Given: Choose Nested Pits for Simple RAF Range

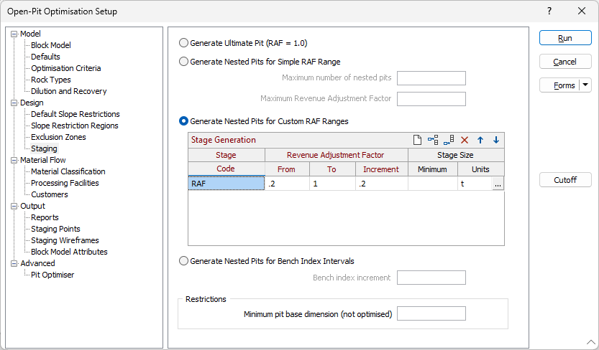Looking at the screenshot, I should pyautogui.click(x=184, y=62).
